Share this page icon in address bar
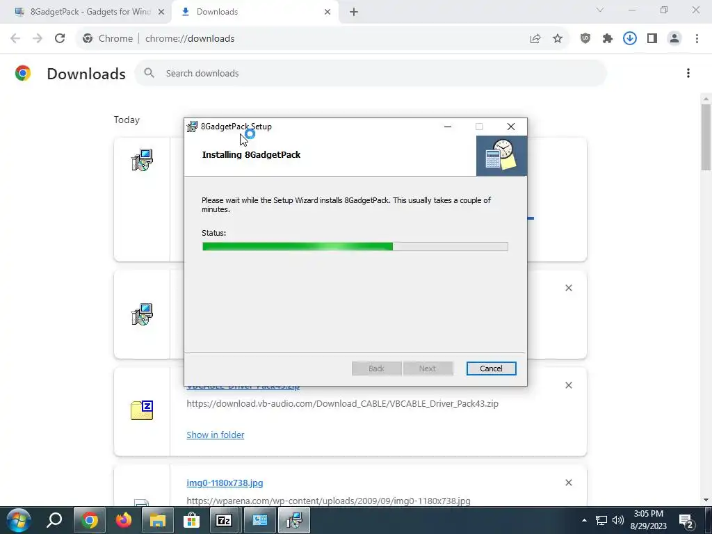The width and height of the screenshot is (712, 534). tap(535, 39)
